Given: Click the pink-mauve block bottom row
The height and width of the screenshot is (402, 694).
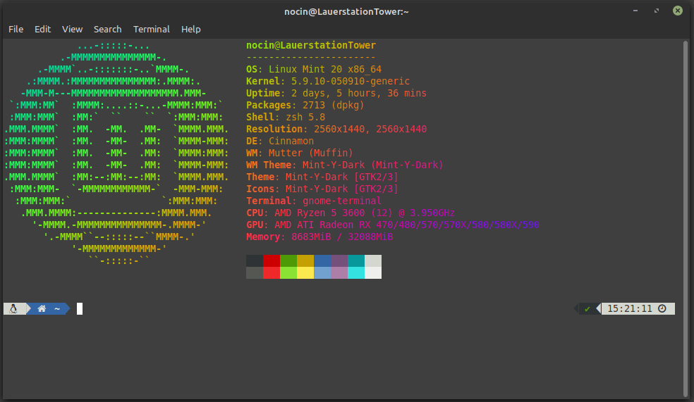Looking at the screenshot, I should 339,272.
